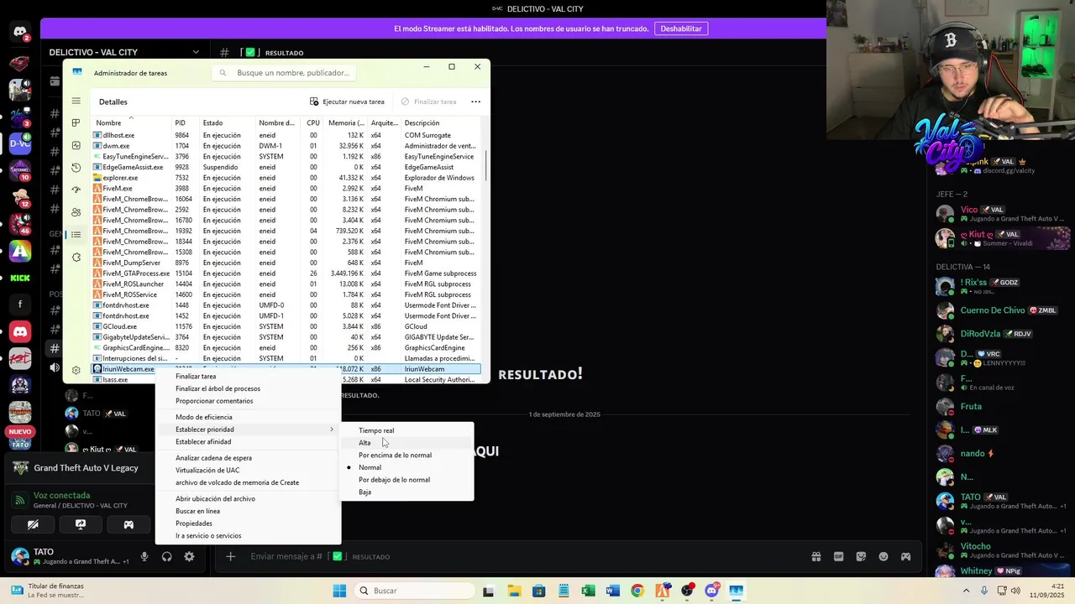Choose 'Modo de eficiencia' context entry
Viewport: 1075px width, 604px height.
click(248, 417)
